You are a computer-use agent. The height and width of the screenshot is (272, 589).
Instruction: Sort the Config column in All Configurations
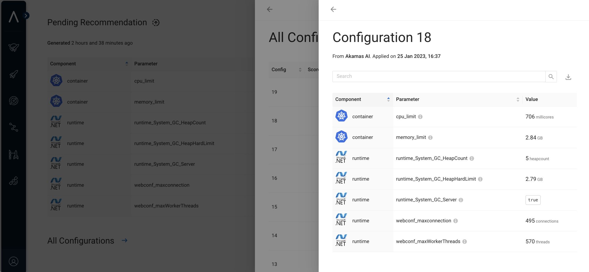(300, 70)
